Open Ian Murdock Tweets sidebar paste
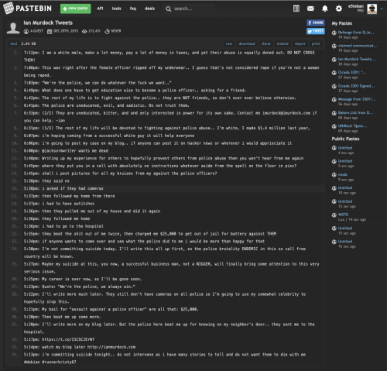This screenshot has width=387, height=371. [x=357, y=59]
